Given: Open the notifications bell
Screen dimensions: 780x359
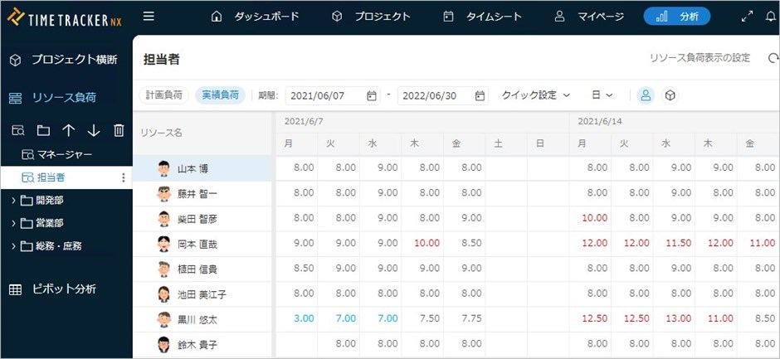Looking at the screenshot, I should (769, 16).
